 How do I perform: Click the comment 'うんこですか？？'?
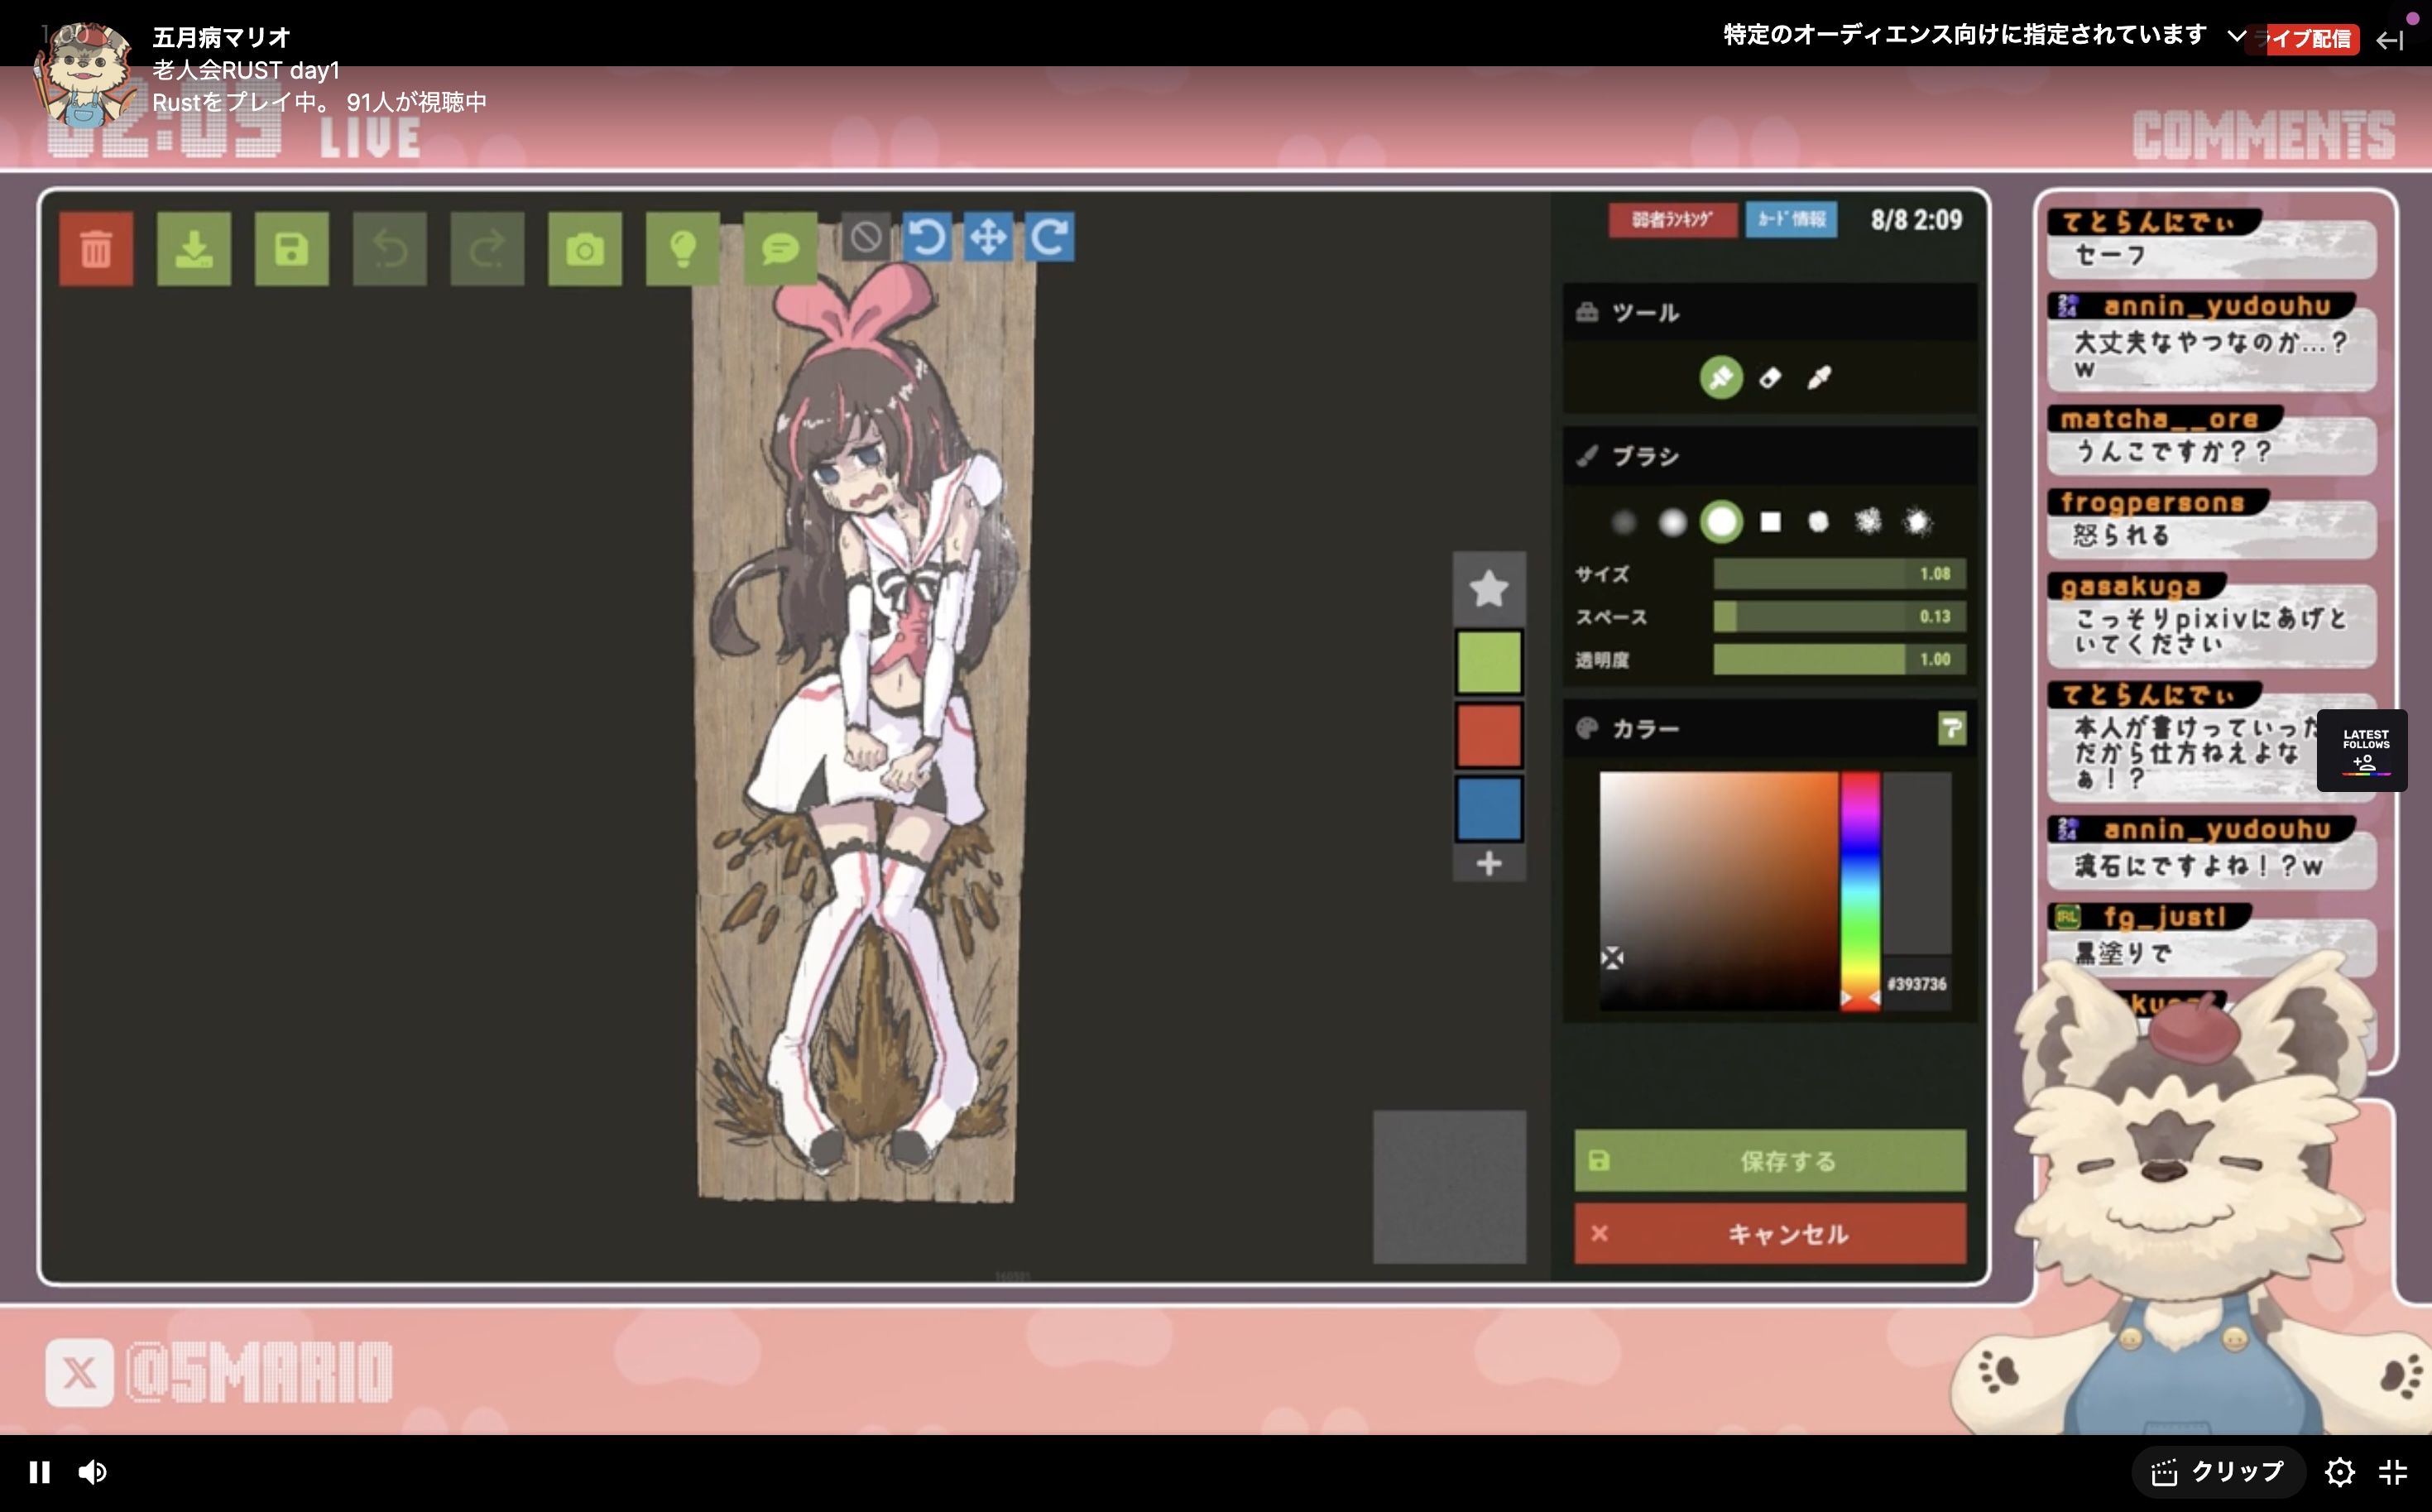[x=2173, y=452]
